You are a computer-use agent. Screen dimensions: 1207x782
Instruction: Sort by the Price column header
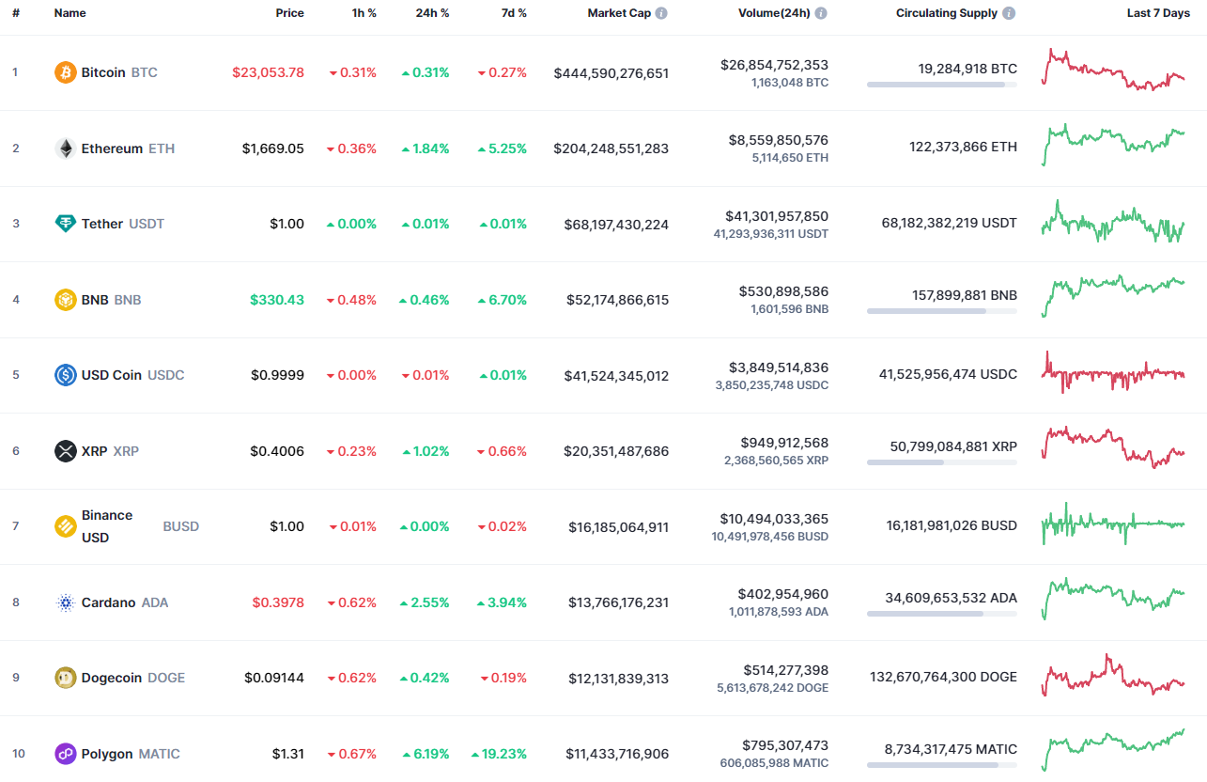point(289,13)
